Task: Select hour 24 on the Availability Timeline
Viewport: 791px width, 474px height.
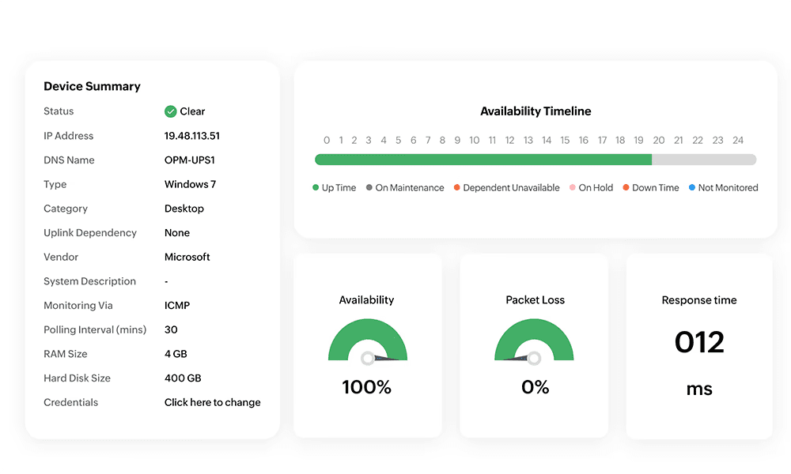Action: coord(738,141)
